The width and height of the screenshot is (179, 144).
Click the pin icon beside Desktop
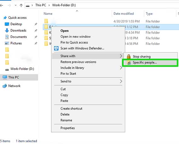(x=36, y=24)
